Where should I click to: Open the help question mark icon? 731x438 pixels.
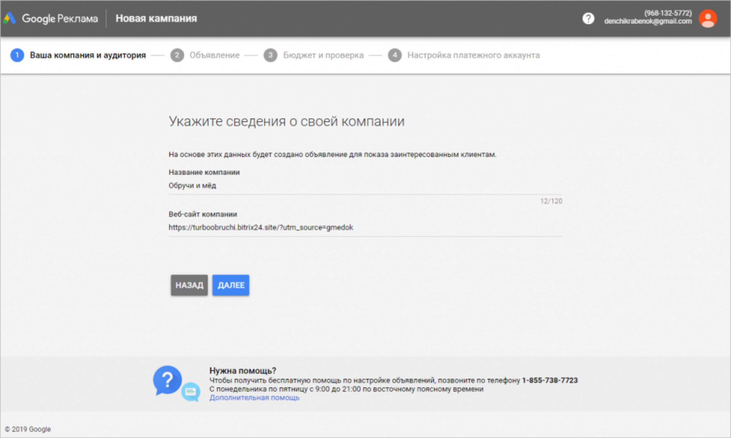coord(588,18)
